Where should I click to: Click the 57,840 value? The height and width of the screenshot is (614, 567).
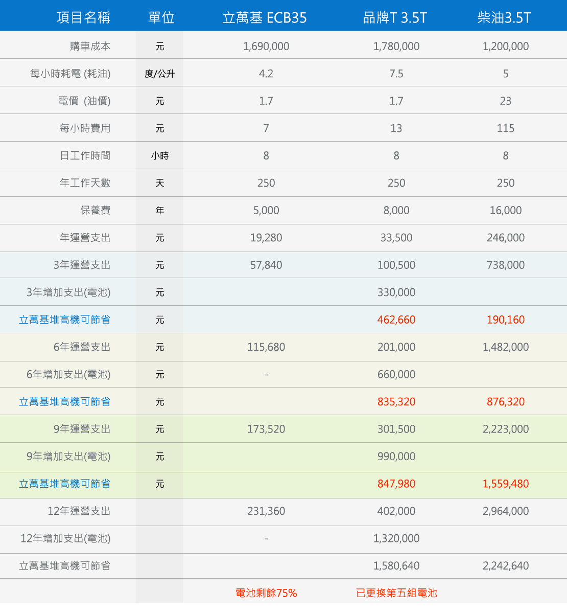pyautogui.click(x=266, y=265)
